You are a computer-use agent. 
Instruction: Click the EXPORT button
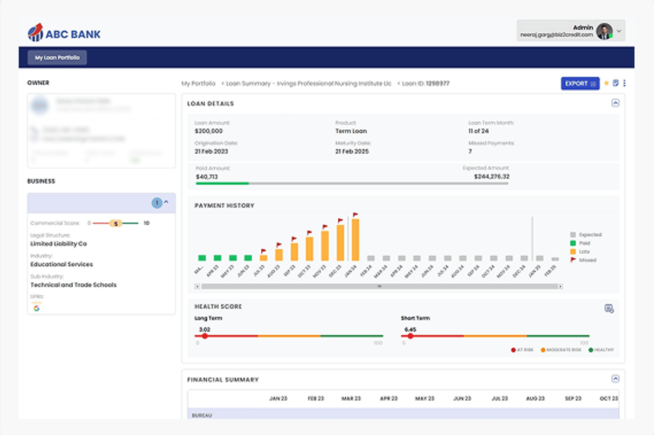[580, 83]
